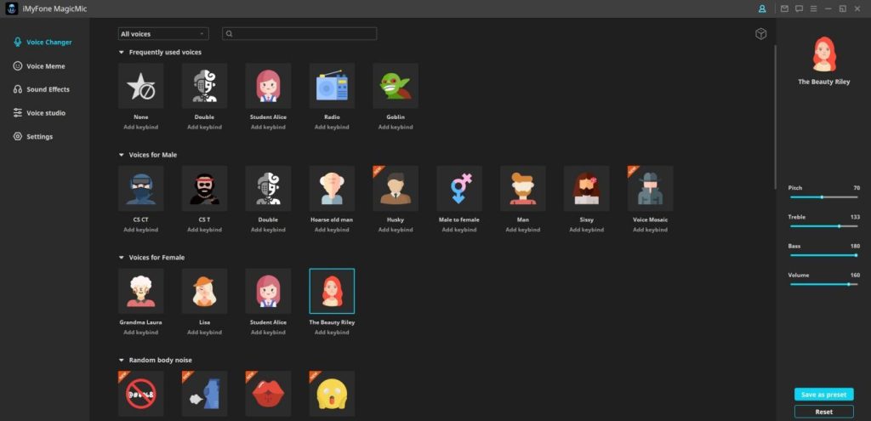Switch to the Voice Changer tab
Image resolution: width=871 pixels, height=421 pixels.
(x=43, y=43)
